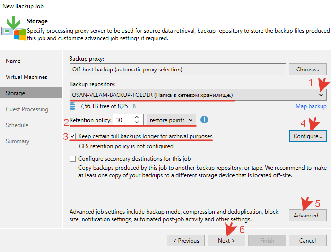Image resolution: width=331 pixels, height=252 pixels.
Task: Expand the Backup repository dropdown
Action: (322, 95)
